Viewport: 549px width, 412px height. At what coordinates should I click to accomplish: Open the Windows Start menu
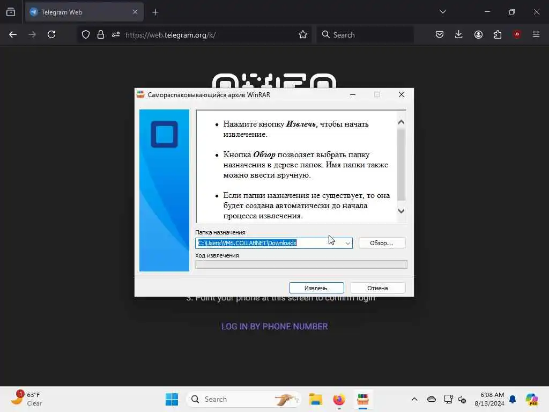172,399
